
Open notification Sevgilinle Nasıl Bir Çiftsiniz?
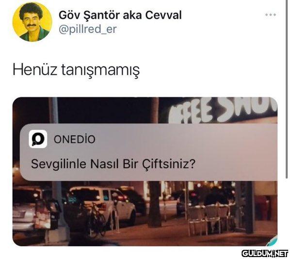click(x=113, y=164)
